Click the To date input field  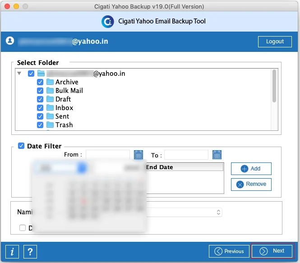click(186, 155)
